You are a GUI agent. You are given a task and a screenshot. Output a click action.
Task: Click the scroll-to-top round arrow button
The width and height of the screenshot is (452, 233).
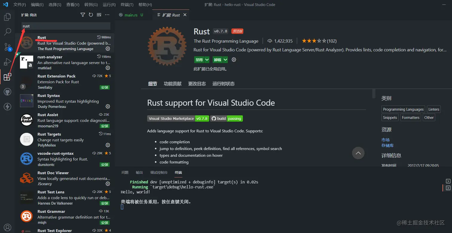point(358,153)
